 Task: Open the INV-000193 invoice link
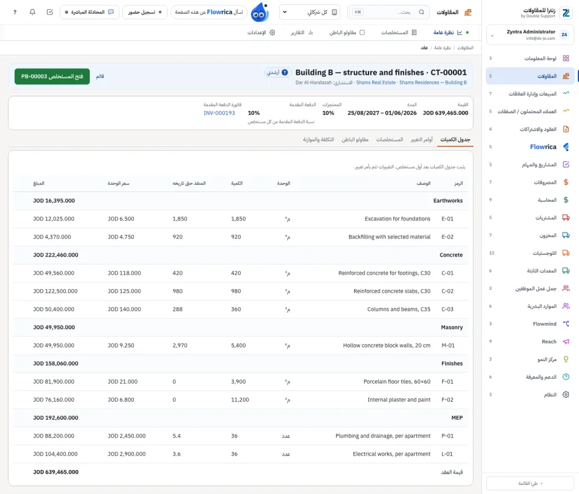(x=220, y=113)
